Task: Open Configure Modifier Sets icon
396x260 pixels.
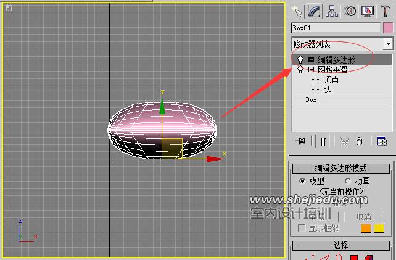Action: (382, 141)
